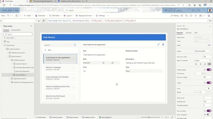Preview the app with the Play icon
213x119 pixels.
point(196,16)
